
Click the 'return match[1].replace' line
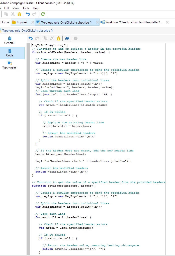pos(74,249)
